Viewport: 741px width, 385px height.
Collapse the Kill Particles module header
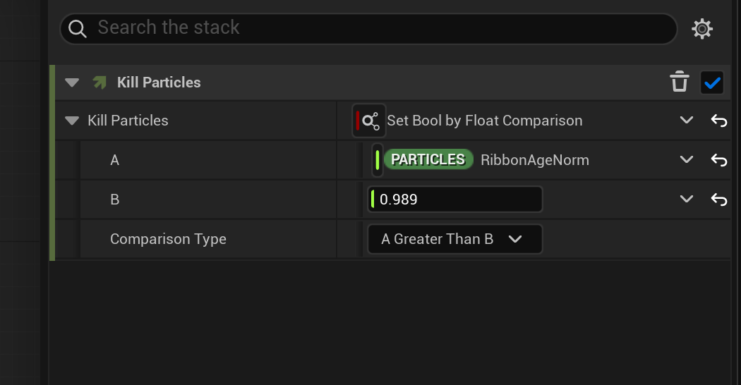(x=71, y=82)
